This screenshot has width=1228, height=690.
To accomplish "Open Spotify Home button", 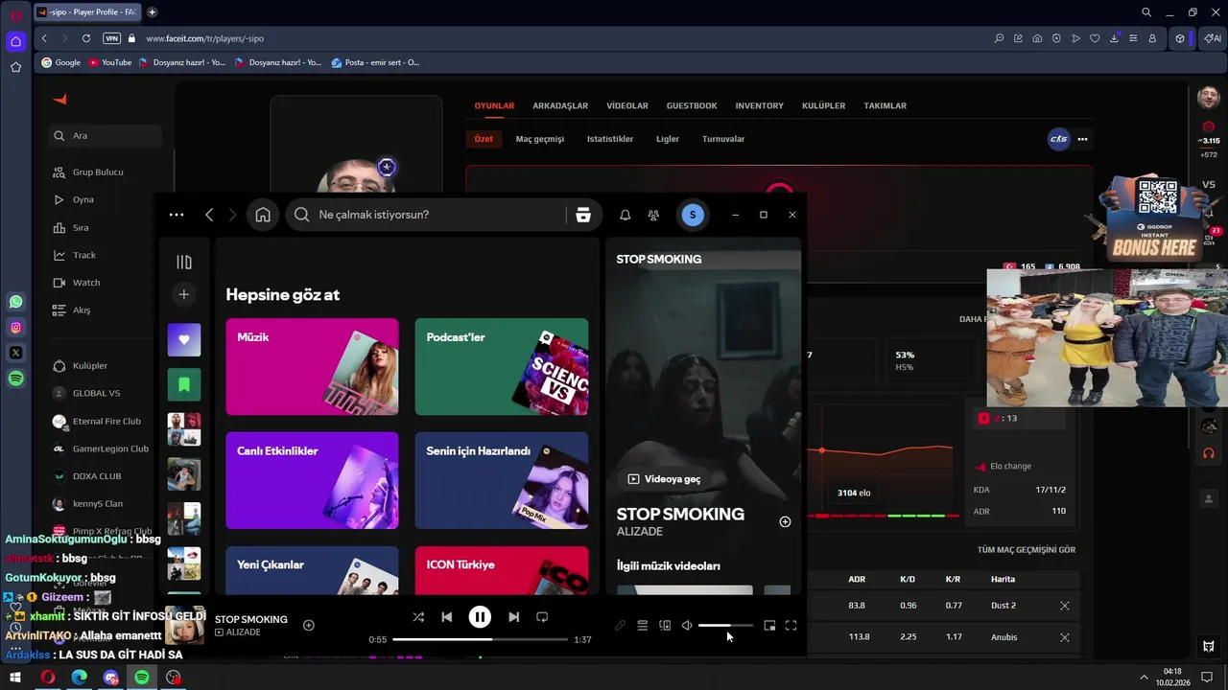I will 263,215.
